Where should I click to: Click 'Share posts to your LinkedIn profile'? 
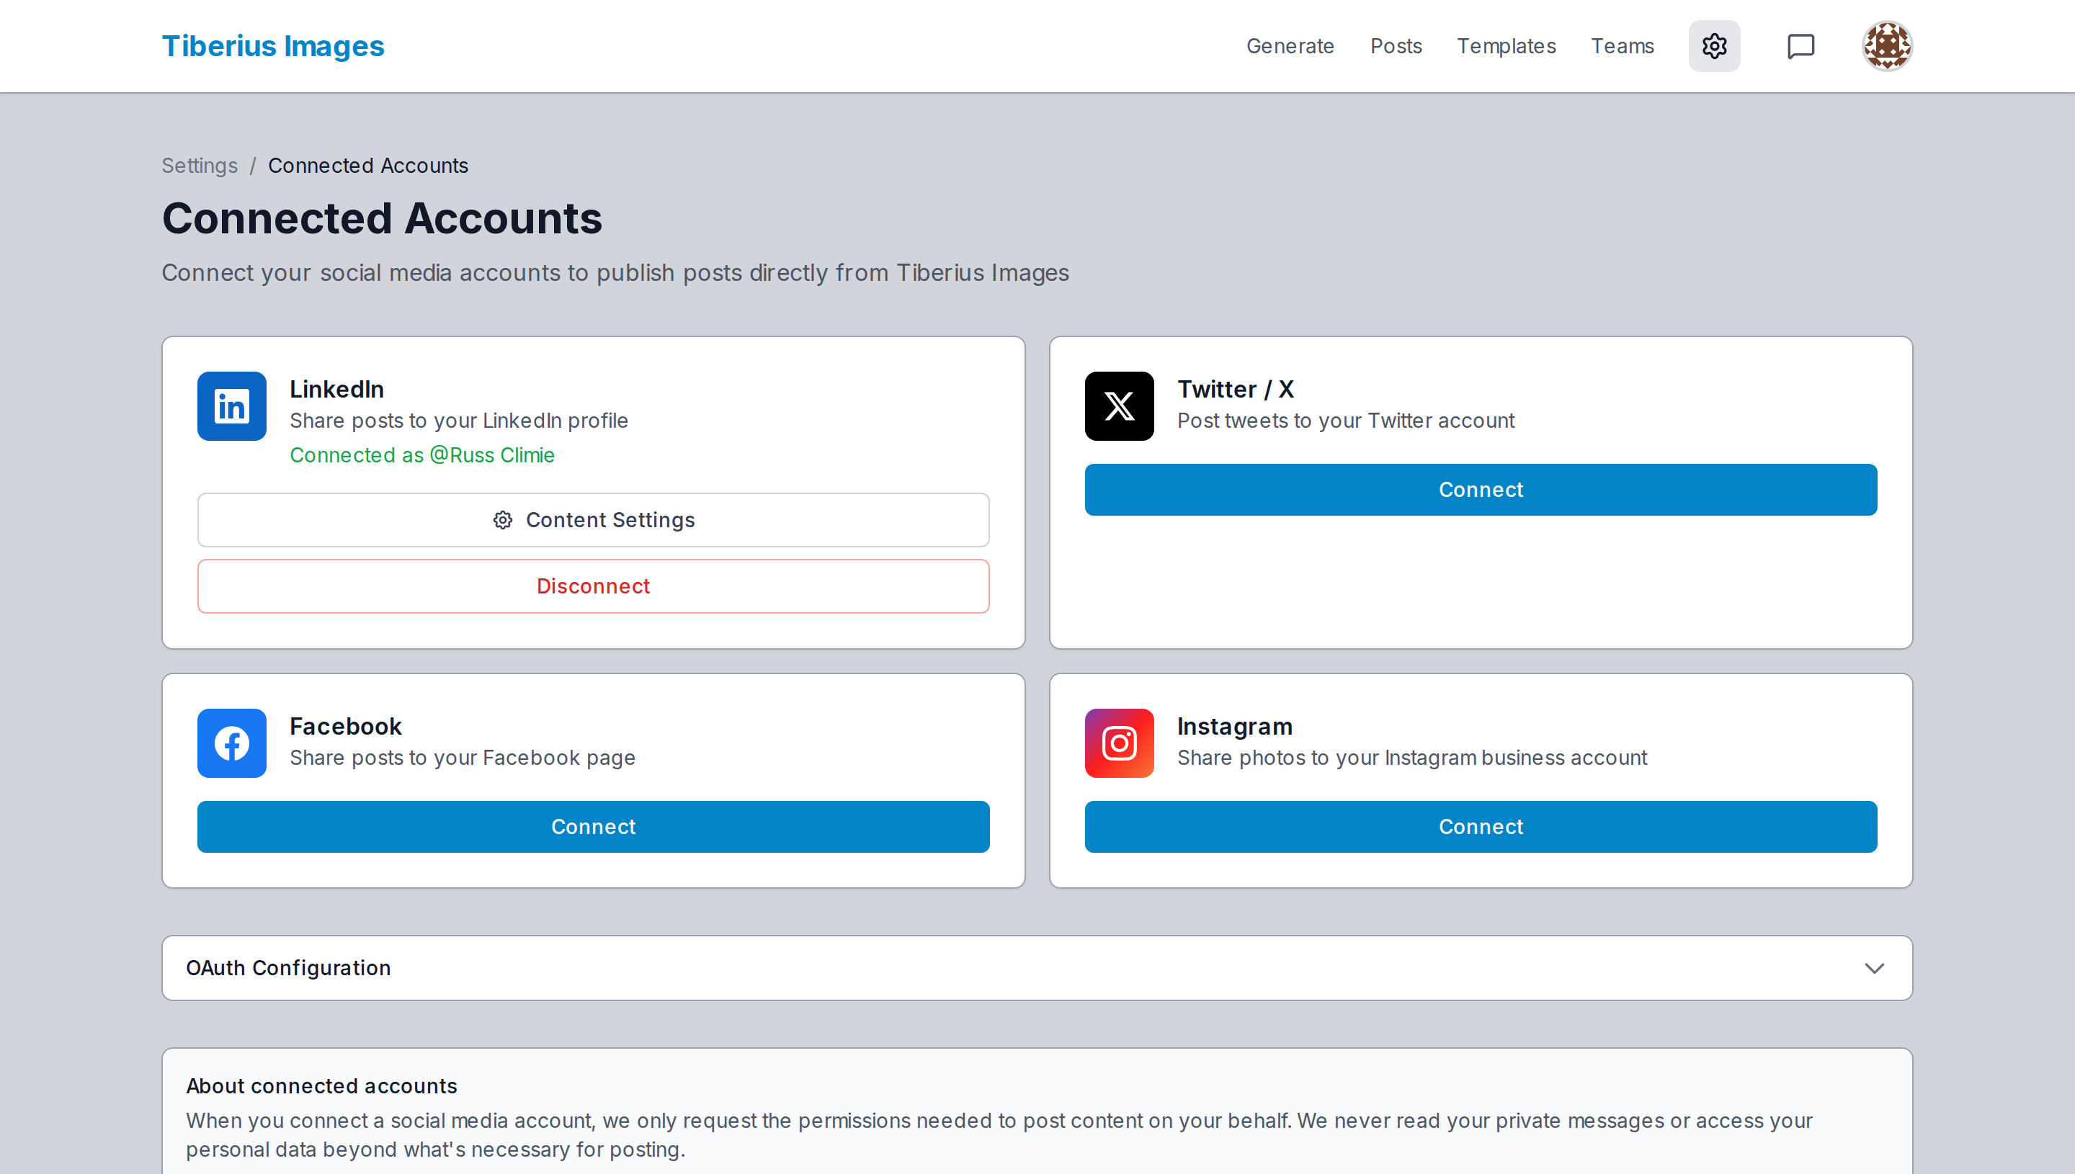point(458,421)
